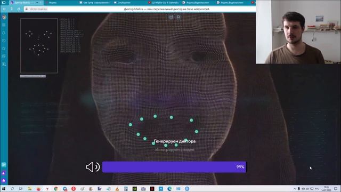The width and height of the screenshot is (341, 192).
Task: Open the collections icon in the browser sidebar
Action: coord(4,57)
